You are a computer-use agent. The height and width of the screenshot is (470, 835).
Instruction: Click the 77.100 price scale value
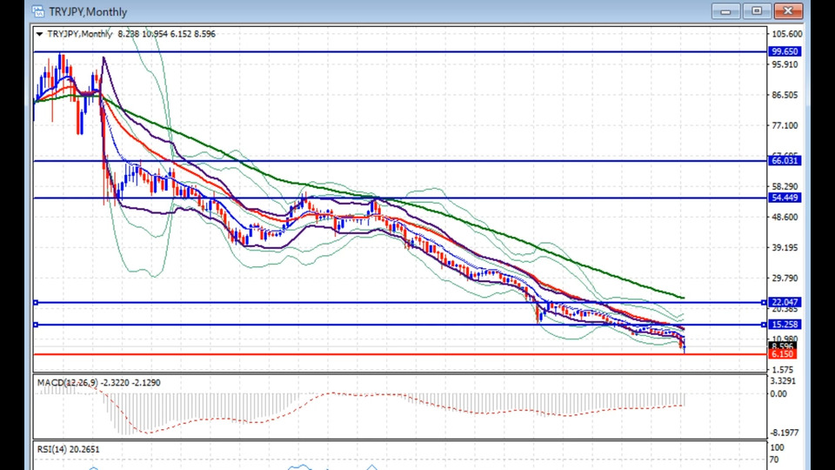click(x=785, y=125)
